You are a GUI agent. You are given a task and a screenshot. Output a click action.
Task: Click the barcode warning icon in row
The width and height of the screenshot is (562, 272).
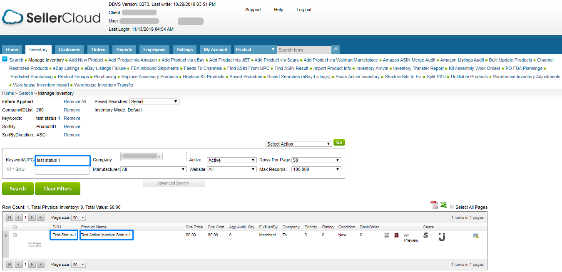(x=476, y=236)
